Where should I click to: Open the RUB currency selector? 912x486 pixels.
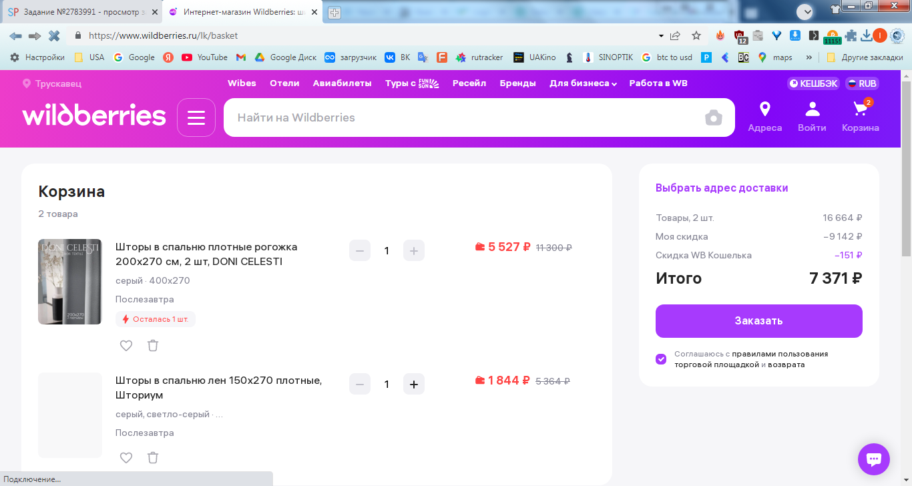pos(862,83)
